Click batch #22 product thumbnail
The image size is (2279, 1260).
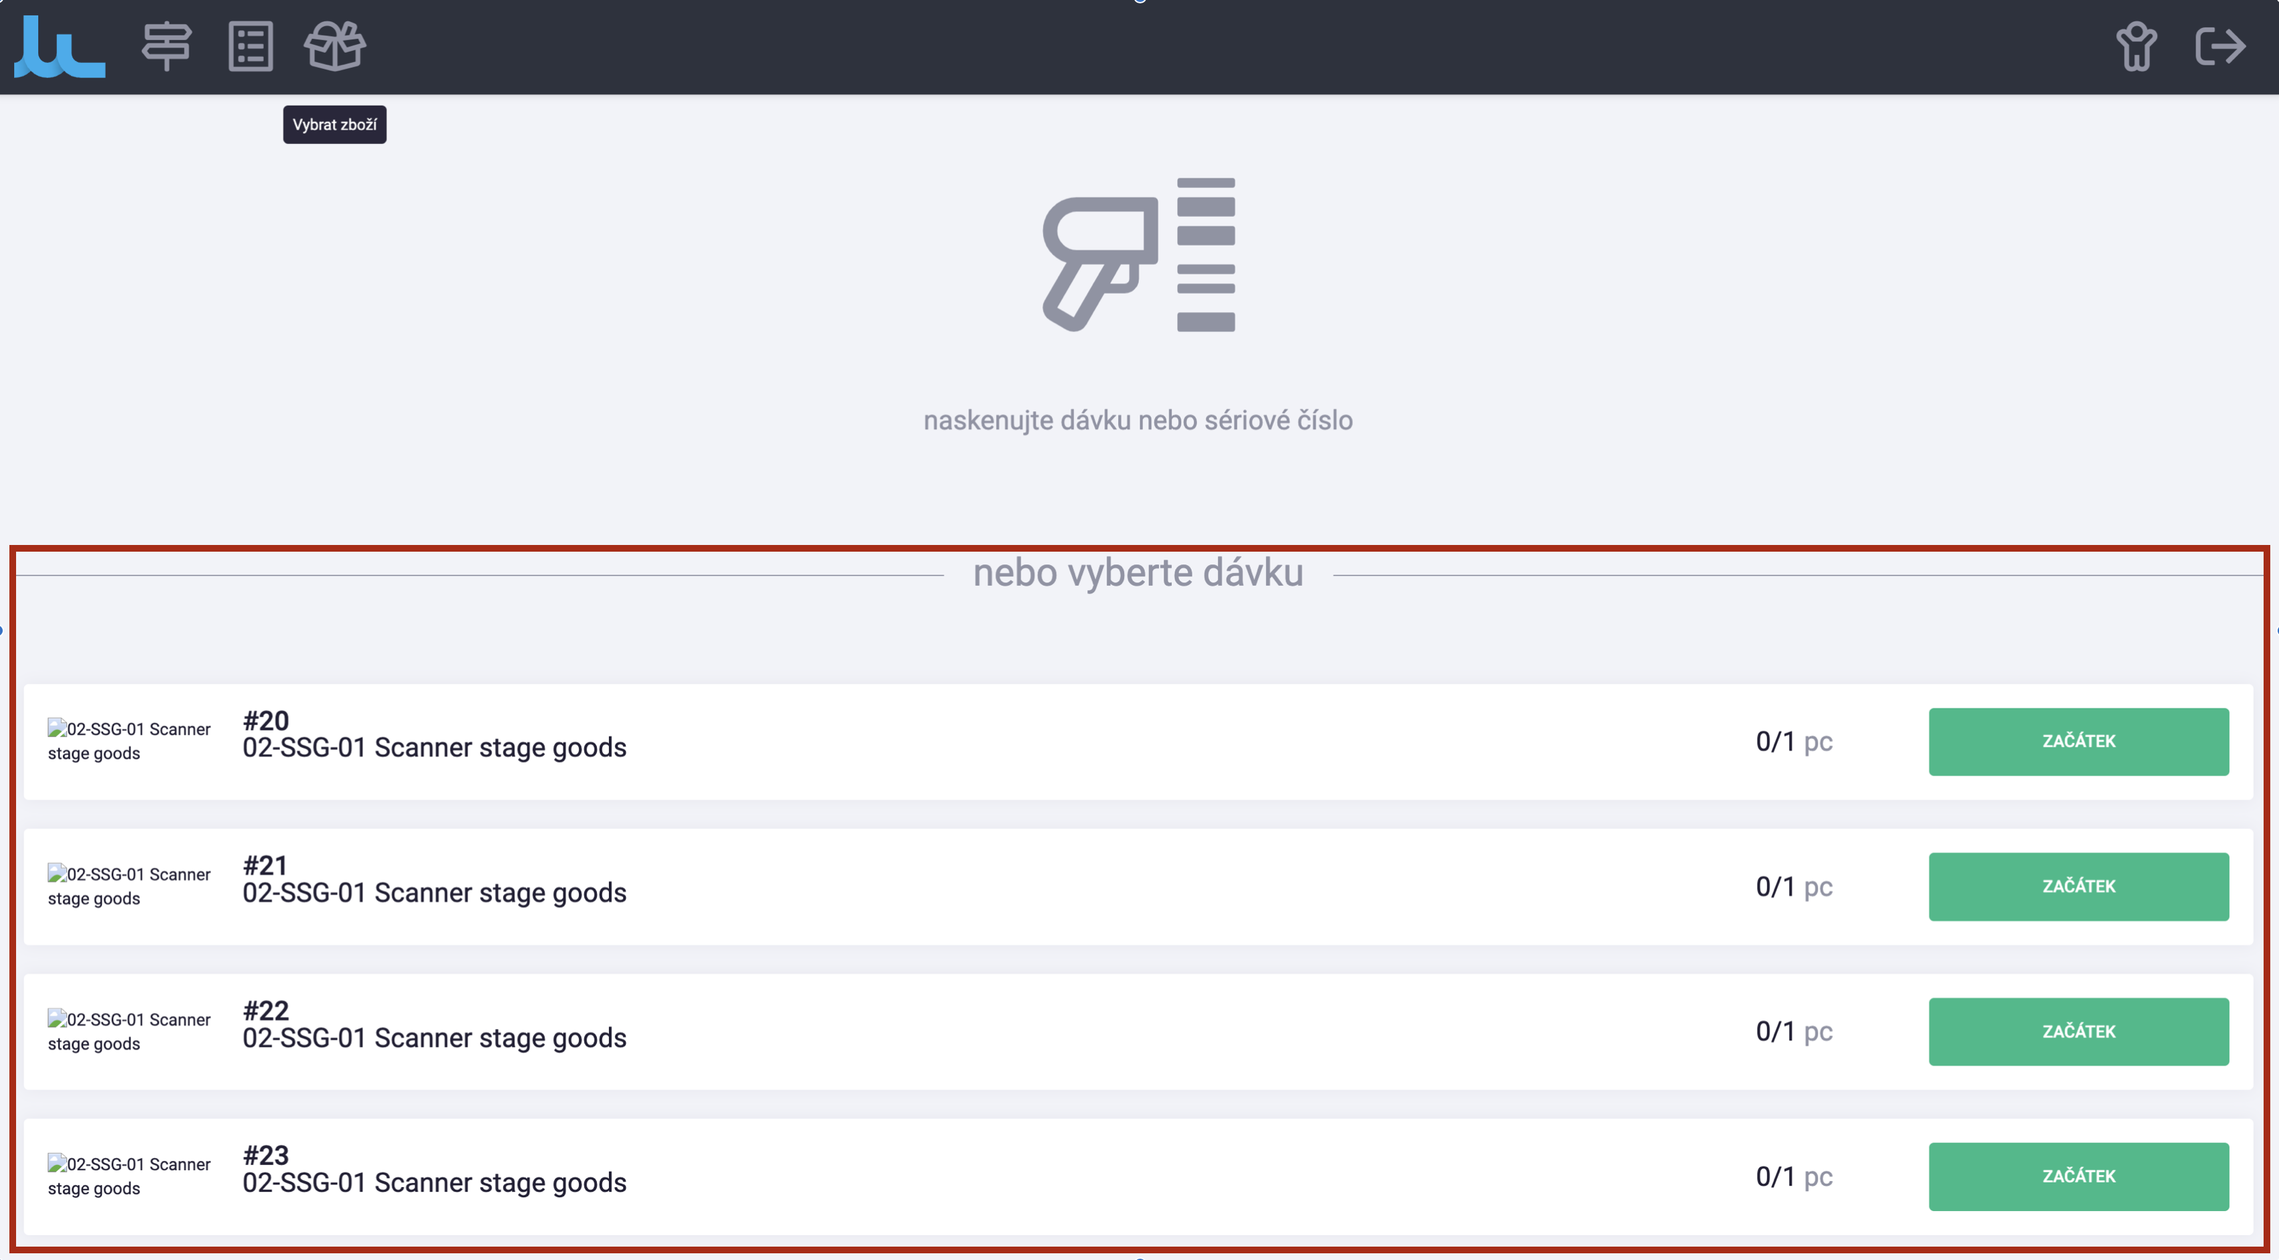pos(129,1031)
